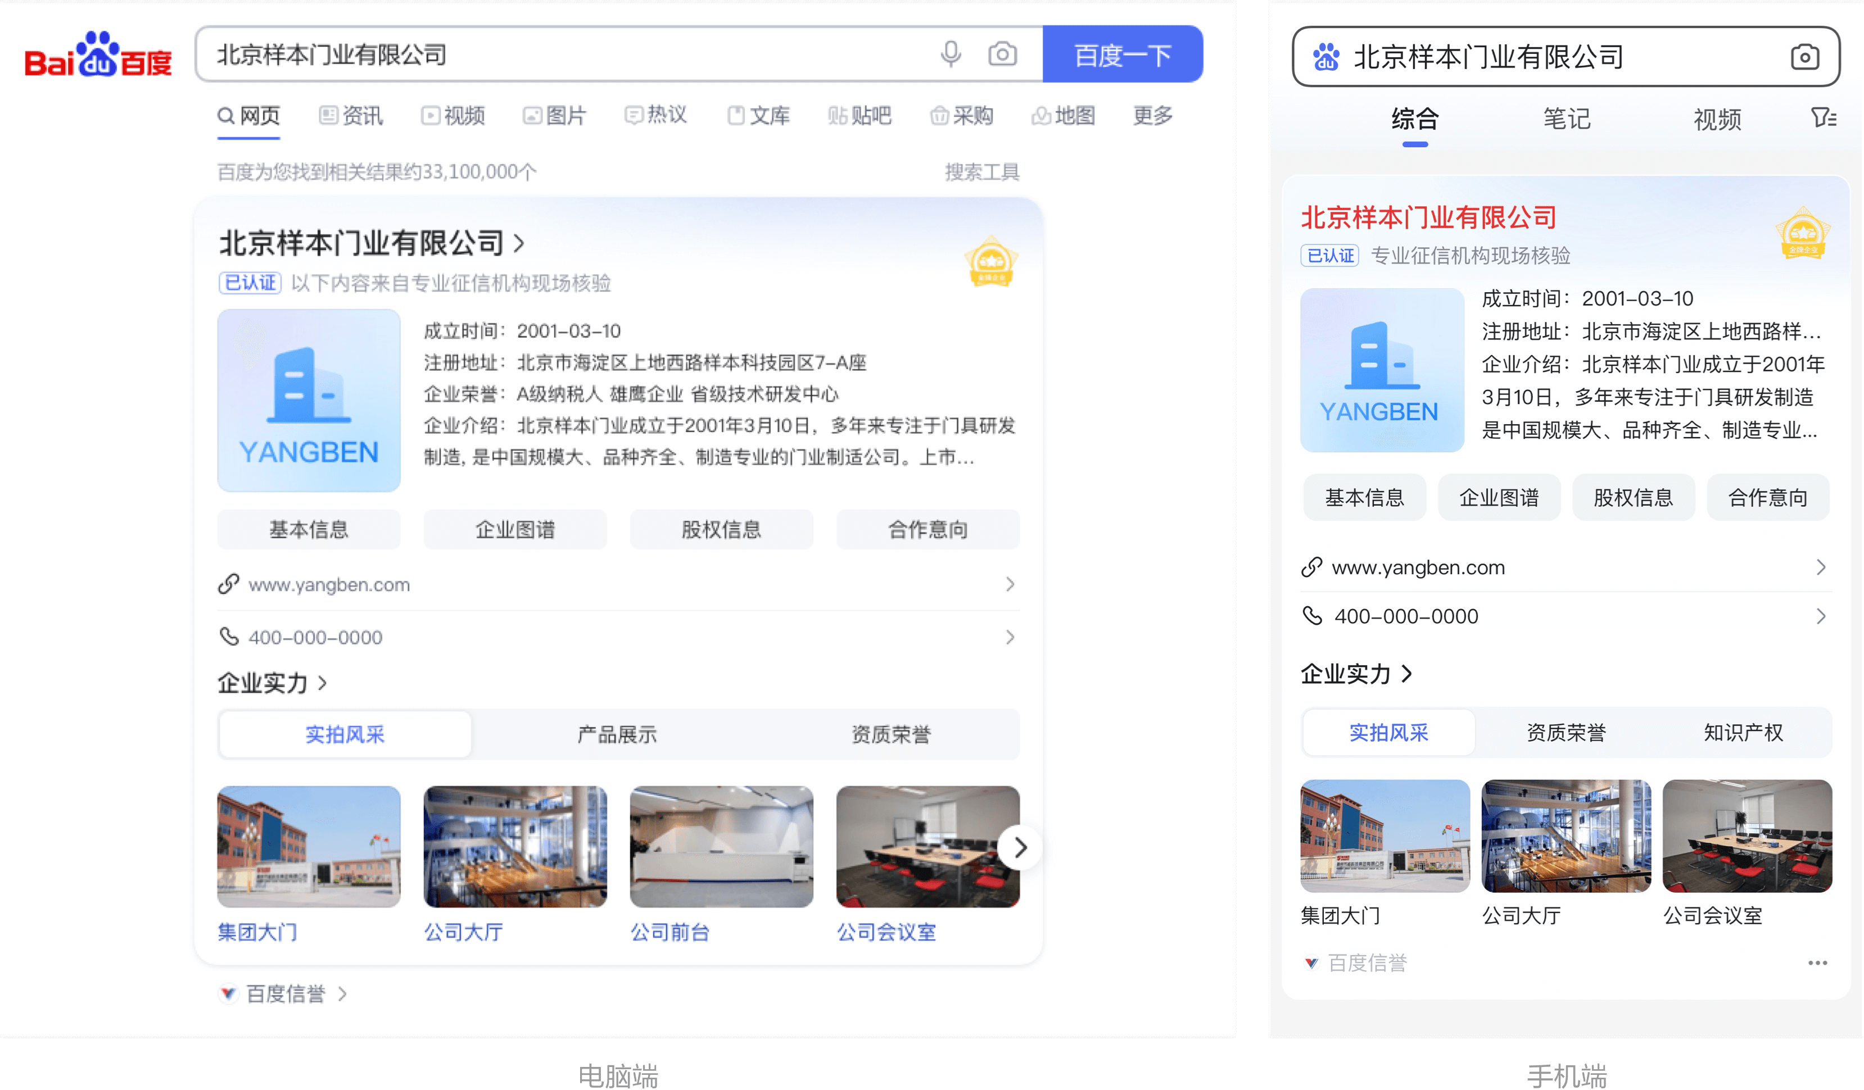Open desktop www.yangben.com row chevron
Screen dimensions: 1864x1090
(1010, 584)
